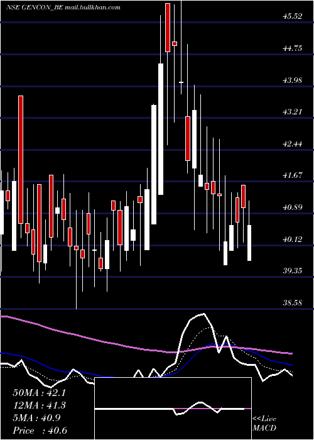Click the 42.44 price axis label

pyautogui.click(x=293, y=144)
